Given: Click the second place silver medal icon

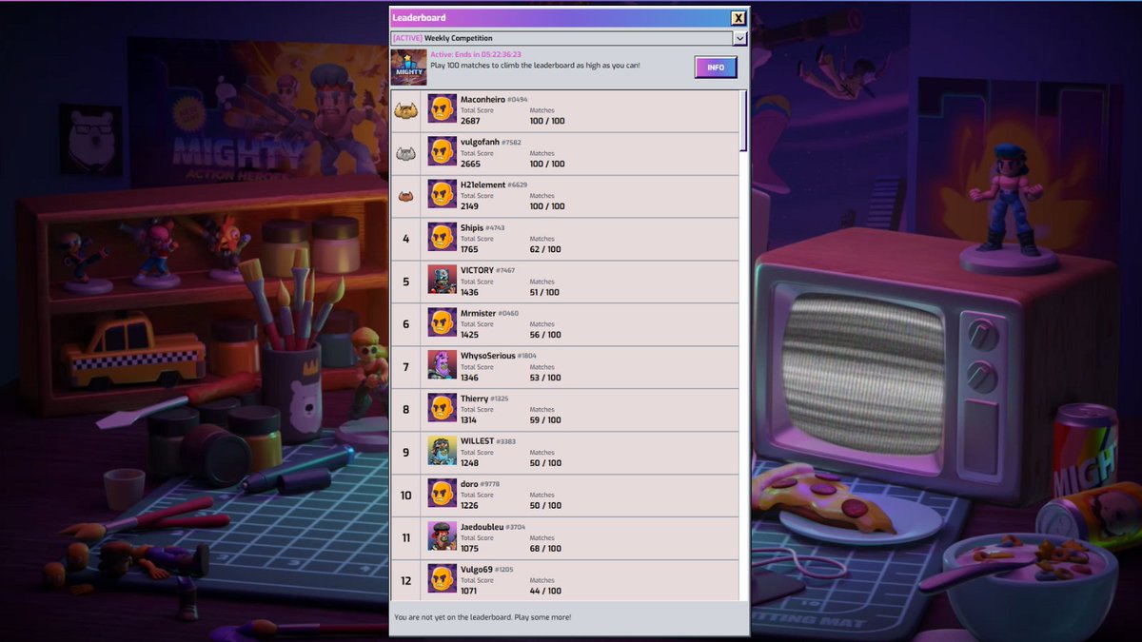Looking at the screenshot, I should (405, 154).
